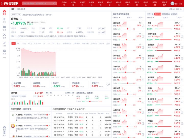Add 医疗服务 sector with its plus icon

(182, 48)
